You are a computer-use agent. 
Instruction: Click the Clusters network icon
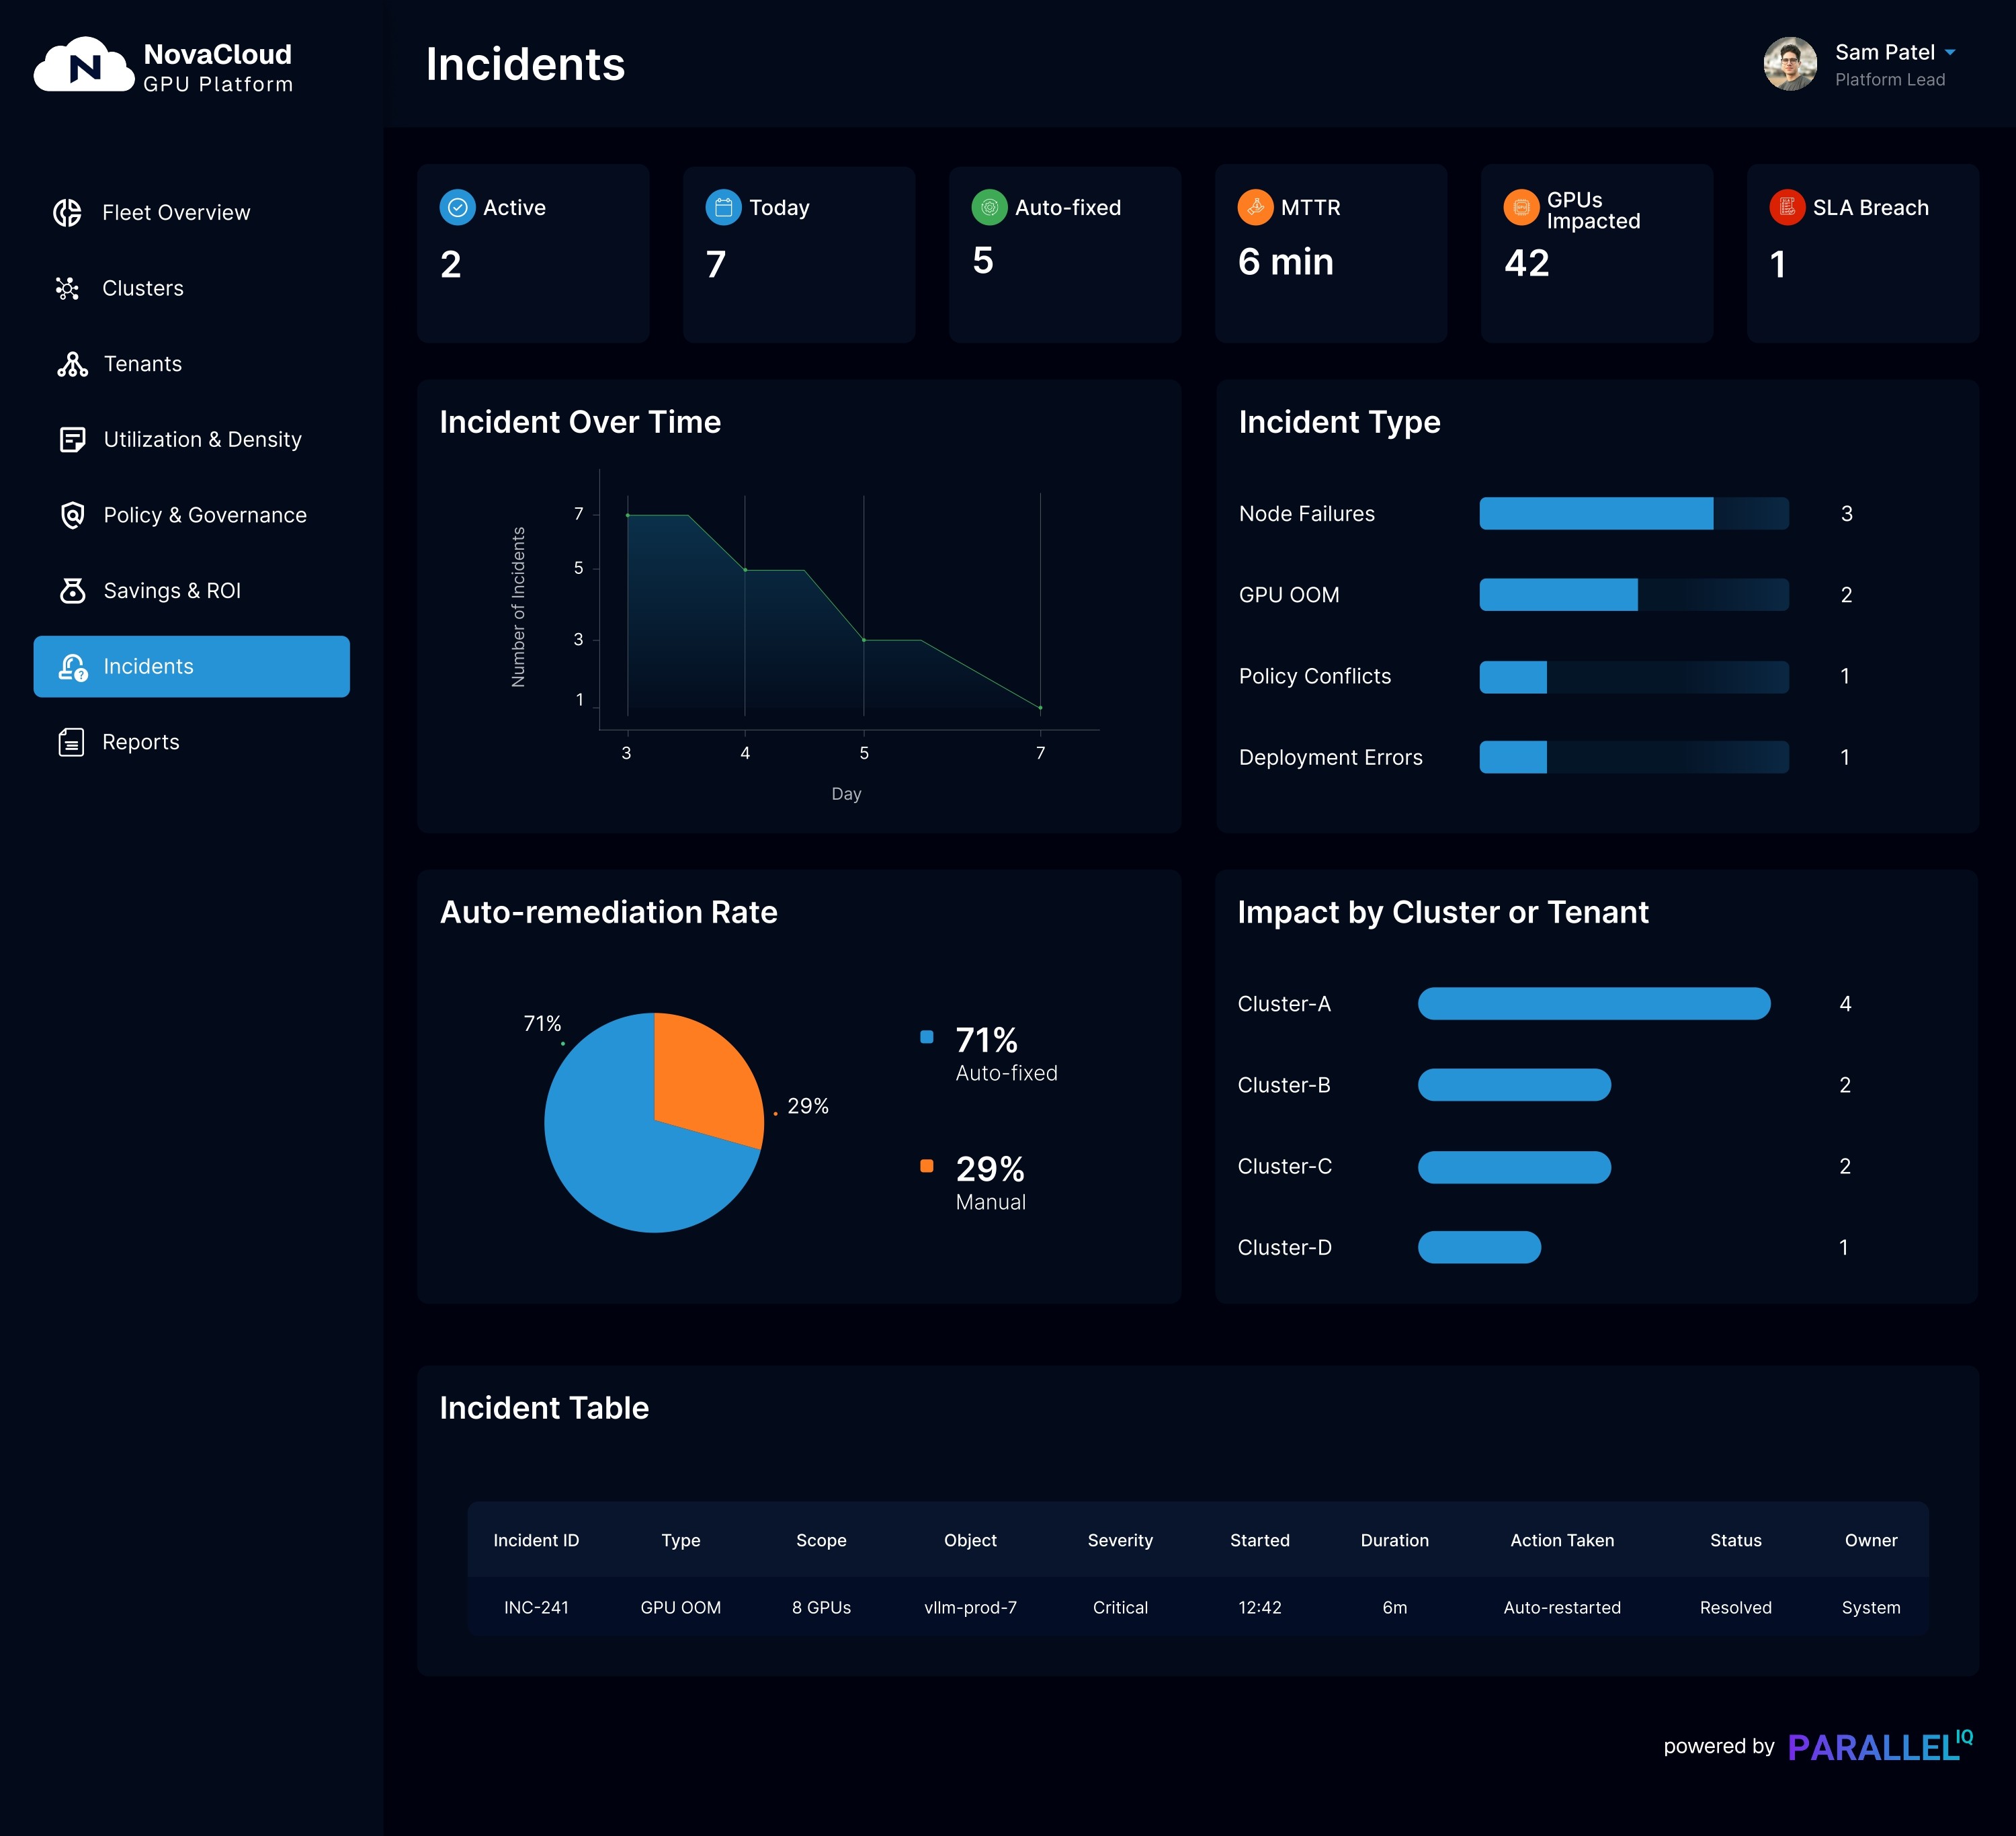pyautogui.click(x=68, y=289)
